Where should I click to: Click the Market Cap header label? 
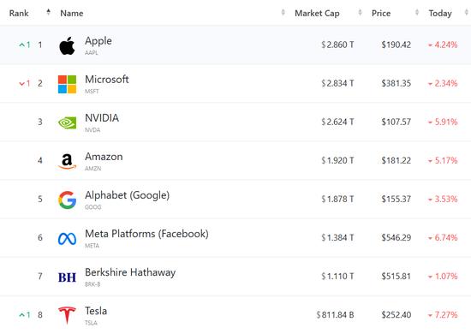[317, 13]
